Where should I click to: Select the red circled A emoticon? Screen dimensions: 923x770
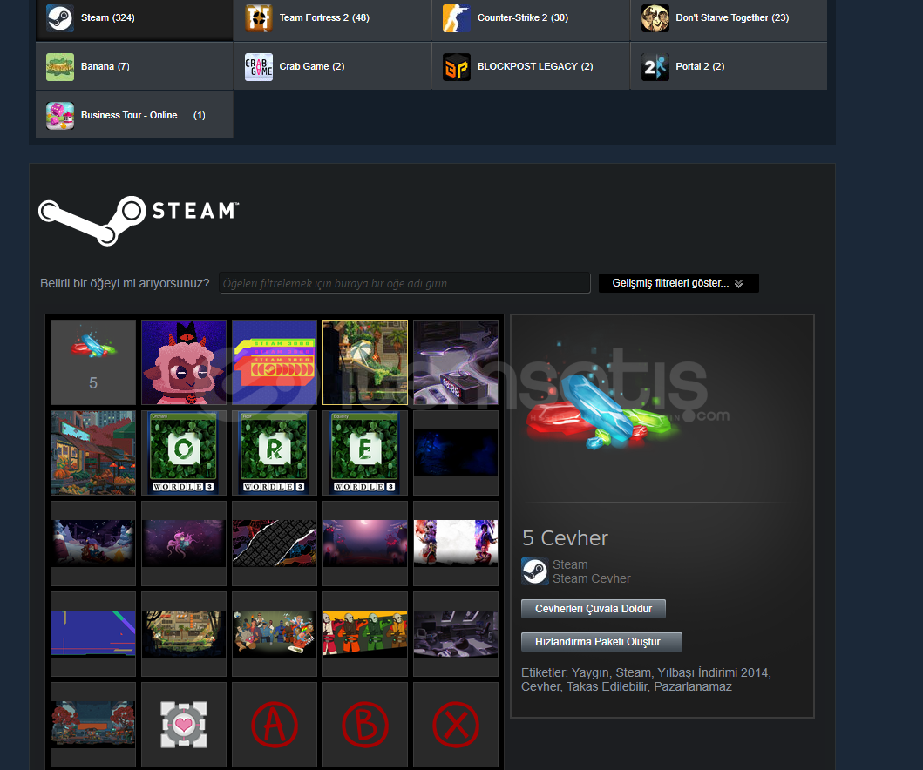tap(275, 725)
